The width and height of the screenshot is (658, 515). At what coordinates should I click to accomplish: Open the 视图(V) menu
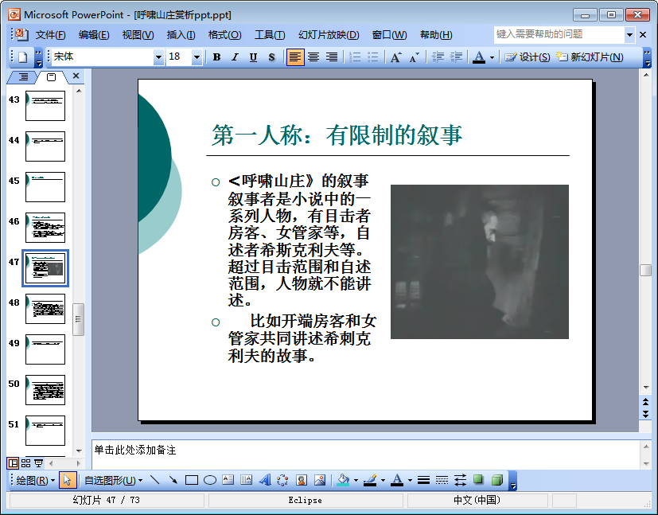coord(138,35)
